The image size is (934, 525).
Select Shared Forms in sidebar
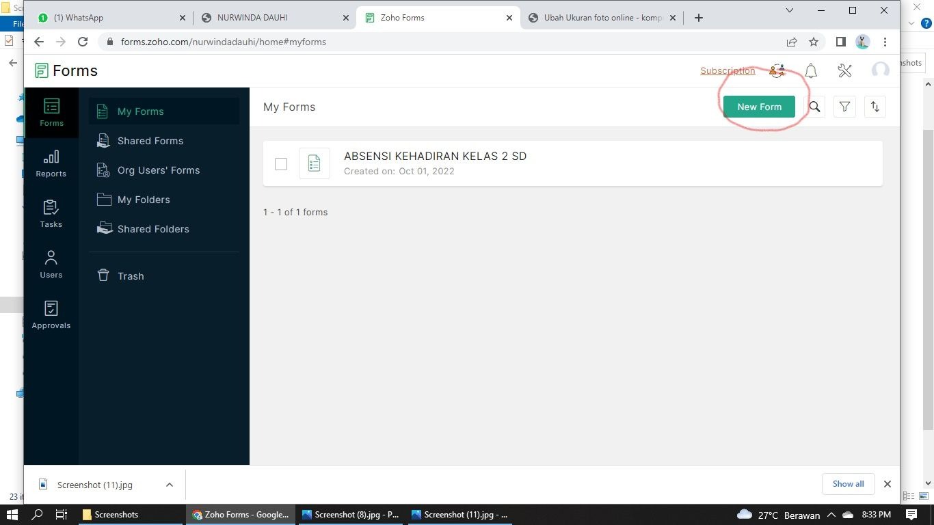[164, 141]
